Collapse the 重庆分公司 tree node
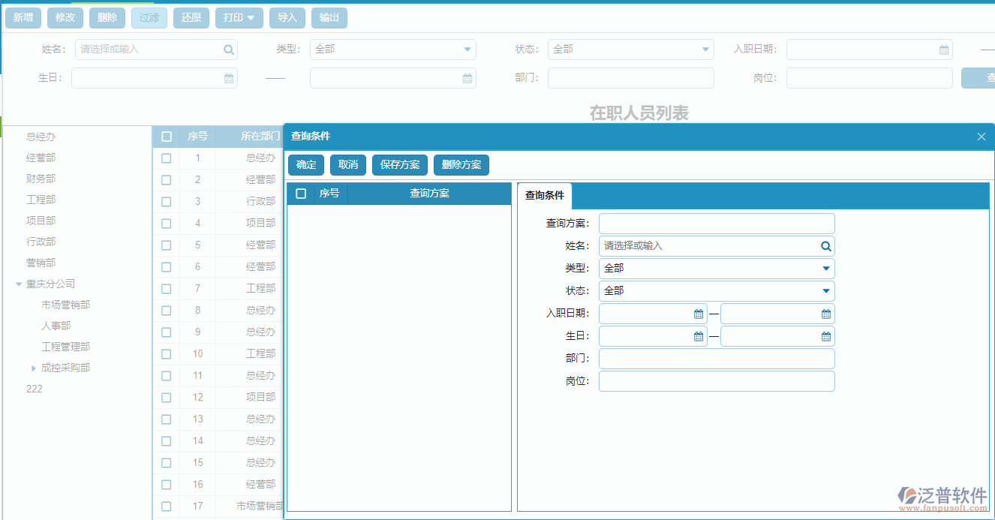This screenshot has width=995, height=520. [x=18, y=284]
